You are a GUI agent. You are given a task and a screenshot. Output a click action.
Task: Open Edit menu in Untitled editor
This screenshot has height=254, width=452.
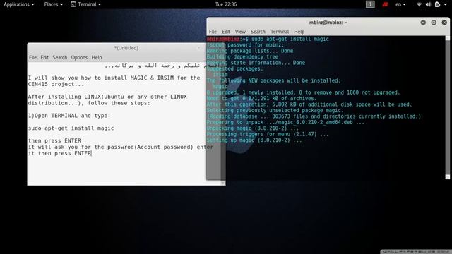[x=44, y=58]
